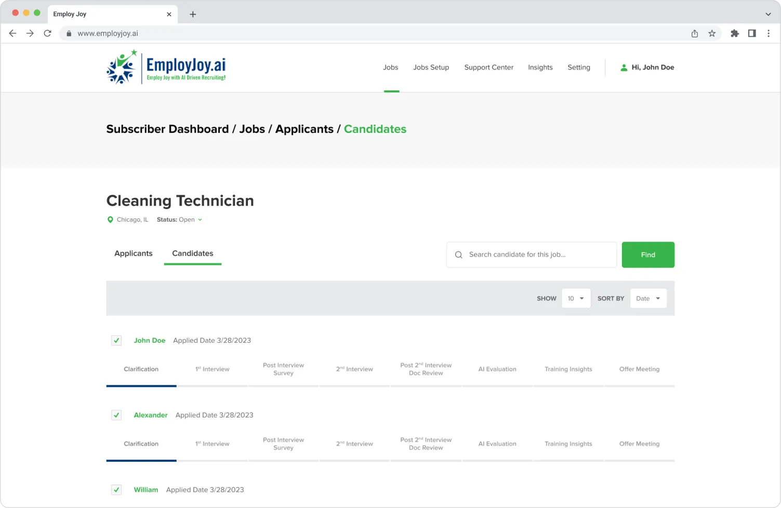Screen dimensions: 781x508
Task: Uncheck the John Doe candidate checkbox
Action: pyautogui.click(x=116, y=341)
